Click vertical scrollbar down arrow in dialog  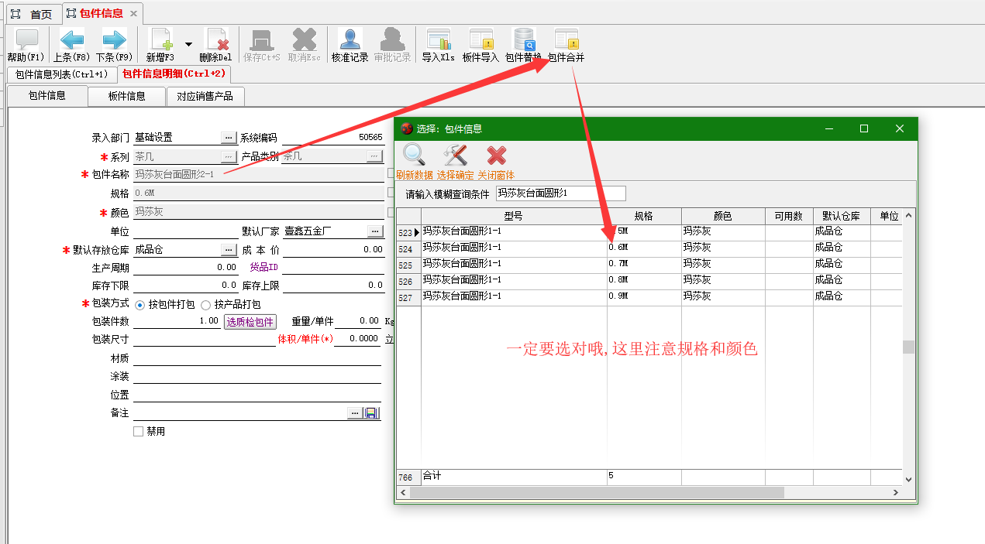(908, 479)
